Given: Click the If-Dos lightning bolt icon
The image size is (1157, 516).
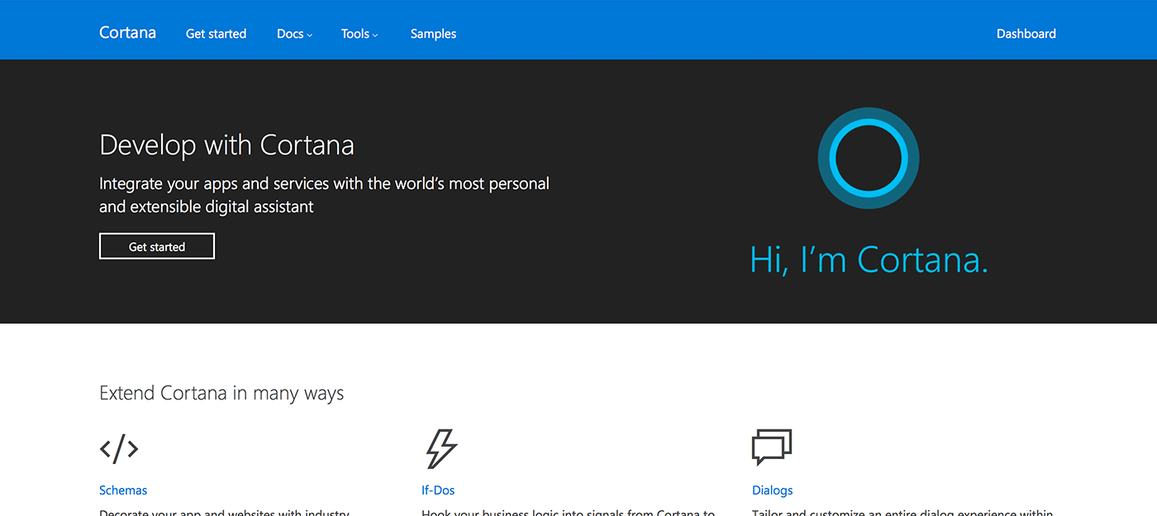Looking at the screenshot, I should [440, 448].
